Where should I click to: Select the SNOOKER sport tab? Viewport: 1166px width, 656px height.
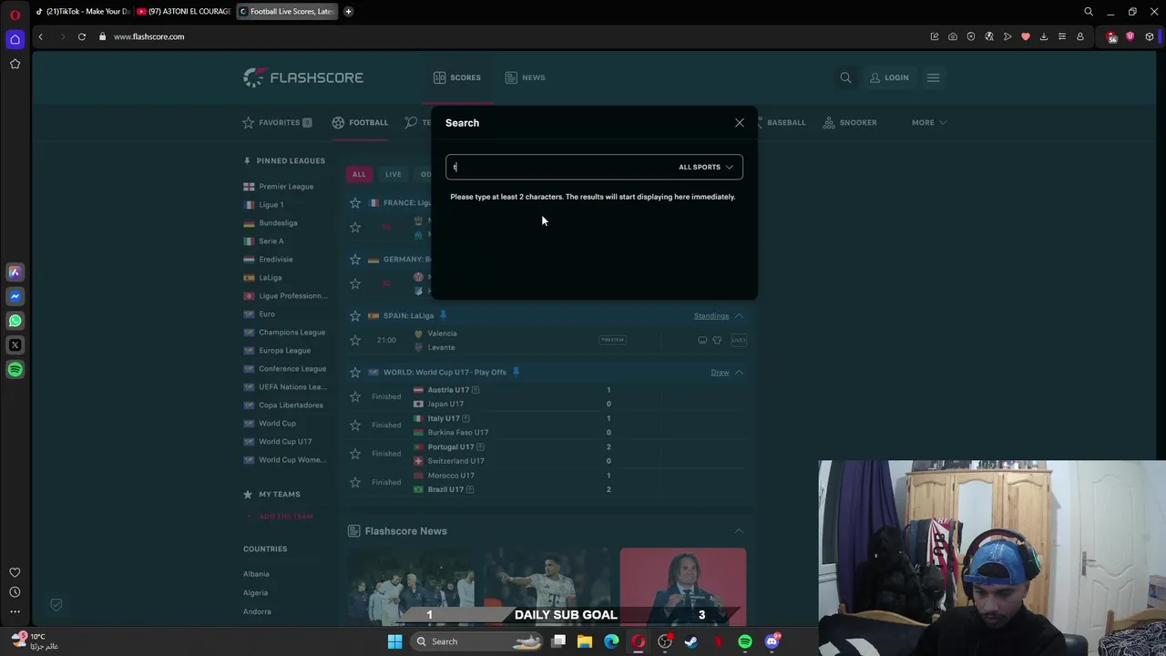click(x=850, y=122)
